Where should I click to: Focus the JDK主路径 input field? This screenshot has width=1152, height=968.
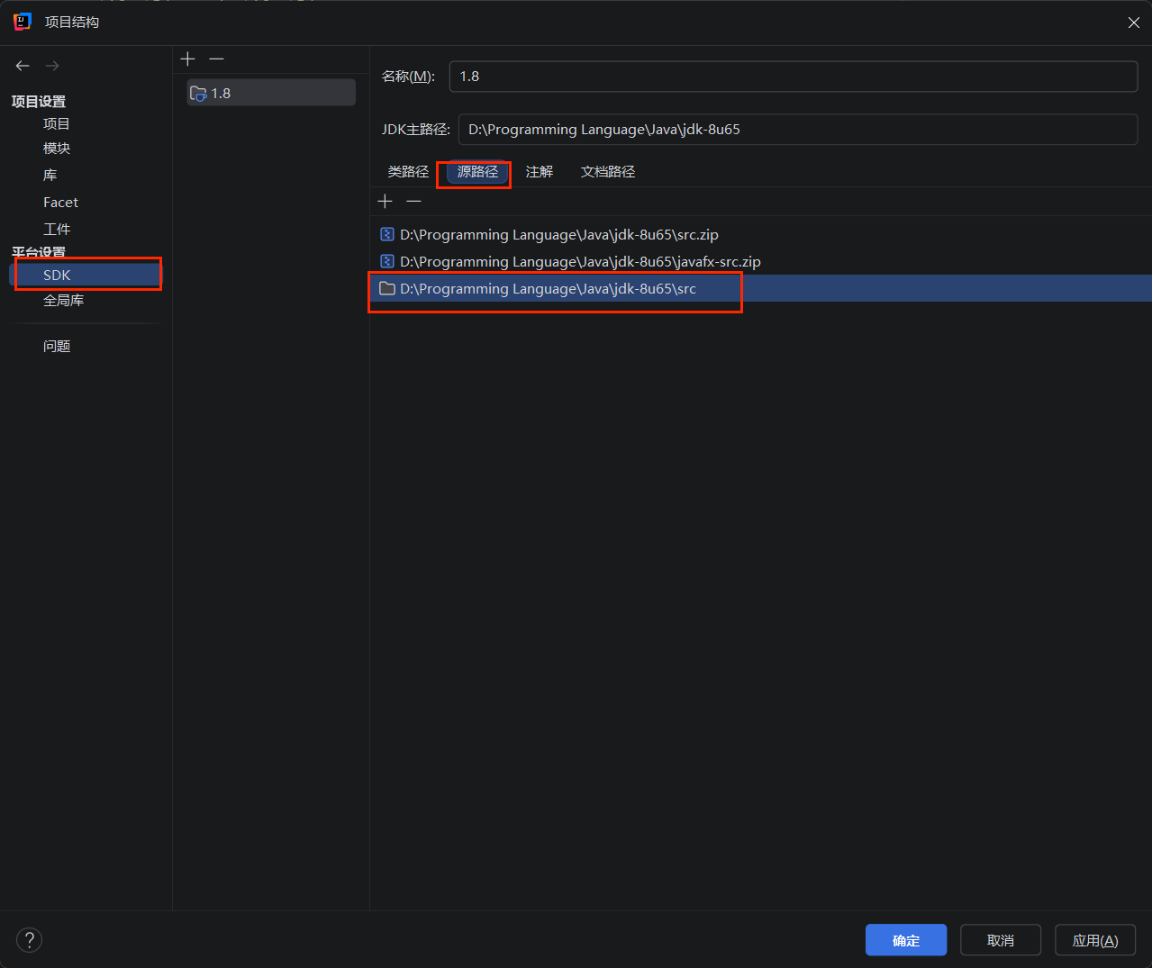point(798,130)
